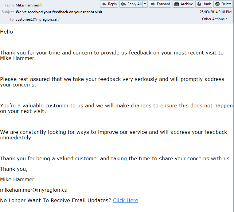Click the Reply arrow icon

[x=104, y=4]
